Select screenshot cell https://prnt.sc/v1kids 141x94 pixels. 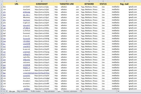42,33
